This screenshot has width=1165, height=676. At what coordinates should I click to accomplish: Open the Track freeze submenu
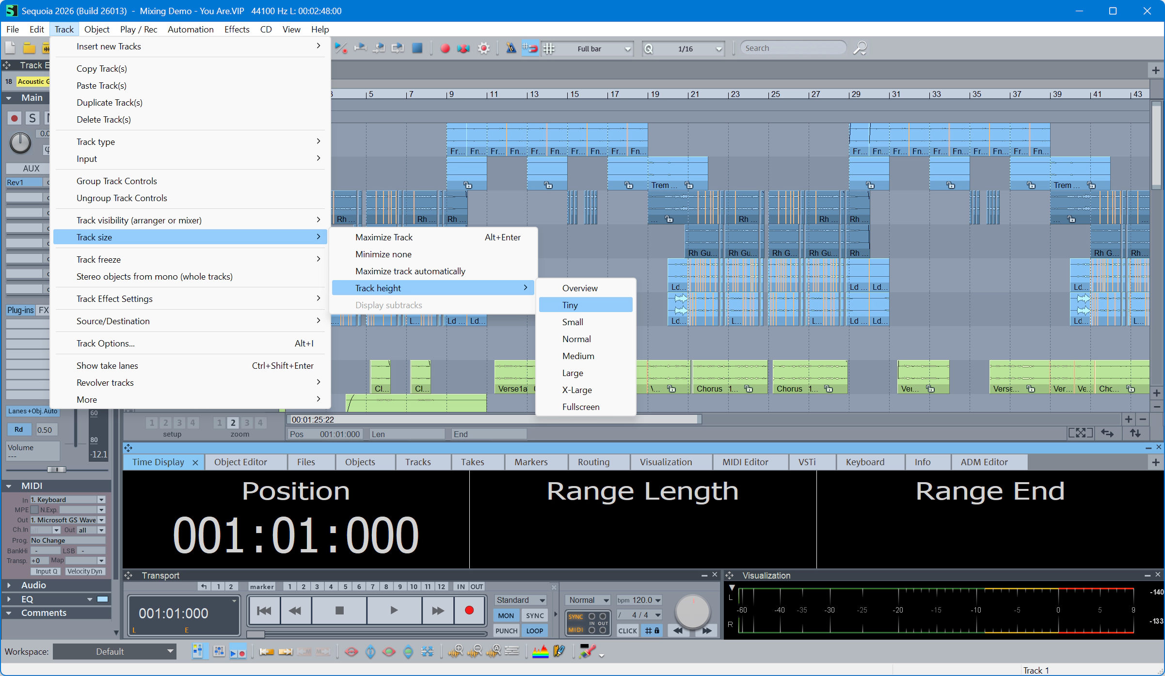pos(190,259)
